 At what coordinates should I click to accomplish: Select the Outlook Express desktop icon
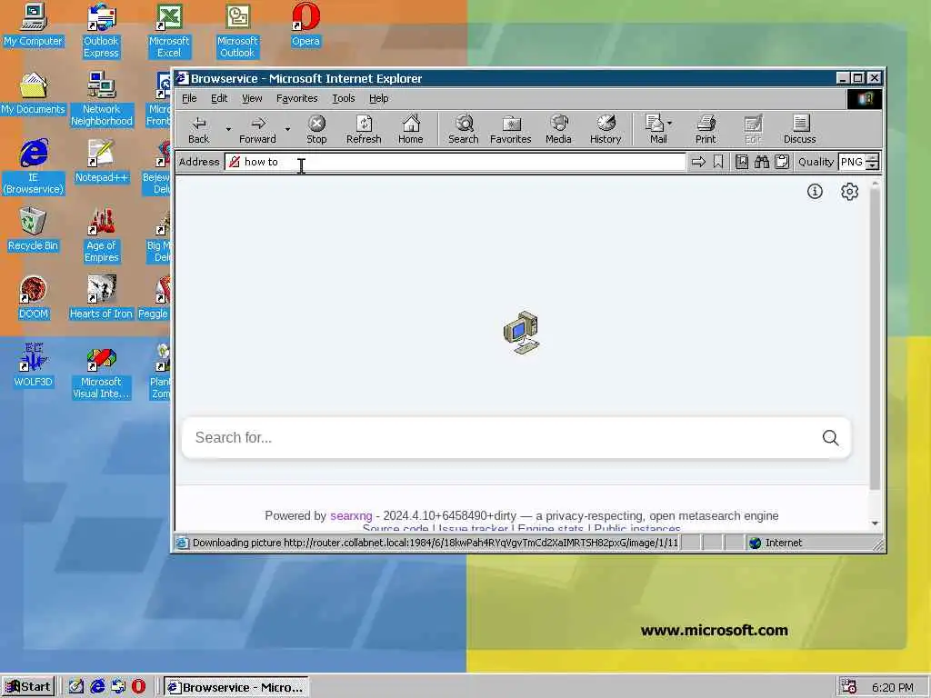point(101,31)
